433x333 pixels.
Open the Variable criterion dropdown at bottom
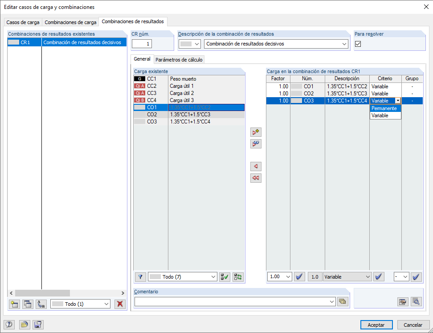click(347, 277)
